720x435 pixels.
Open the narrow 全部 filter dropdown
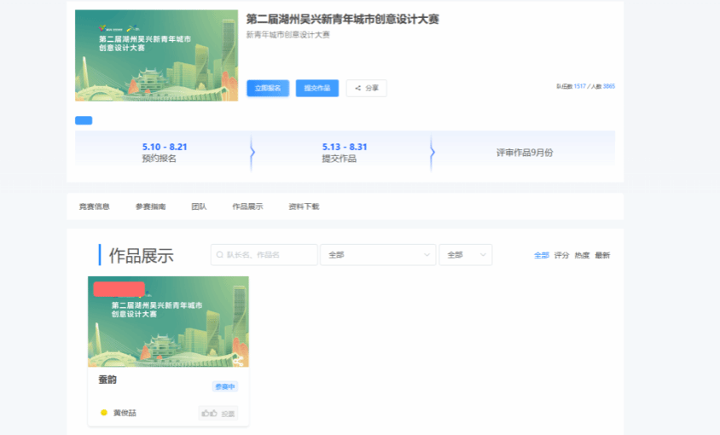pos(466,255)
